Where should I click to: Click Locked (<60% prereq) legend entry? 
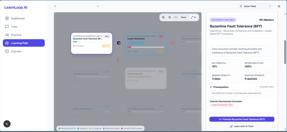(x=132, y=128)
